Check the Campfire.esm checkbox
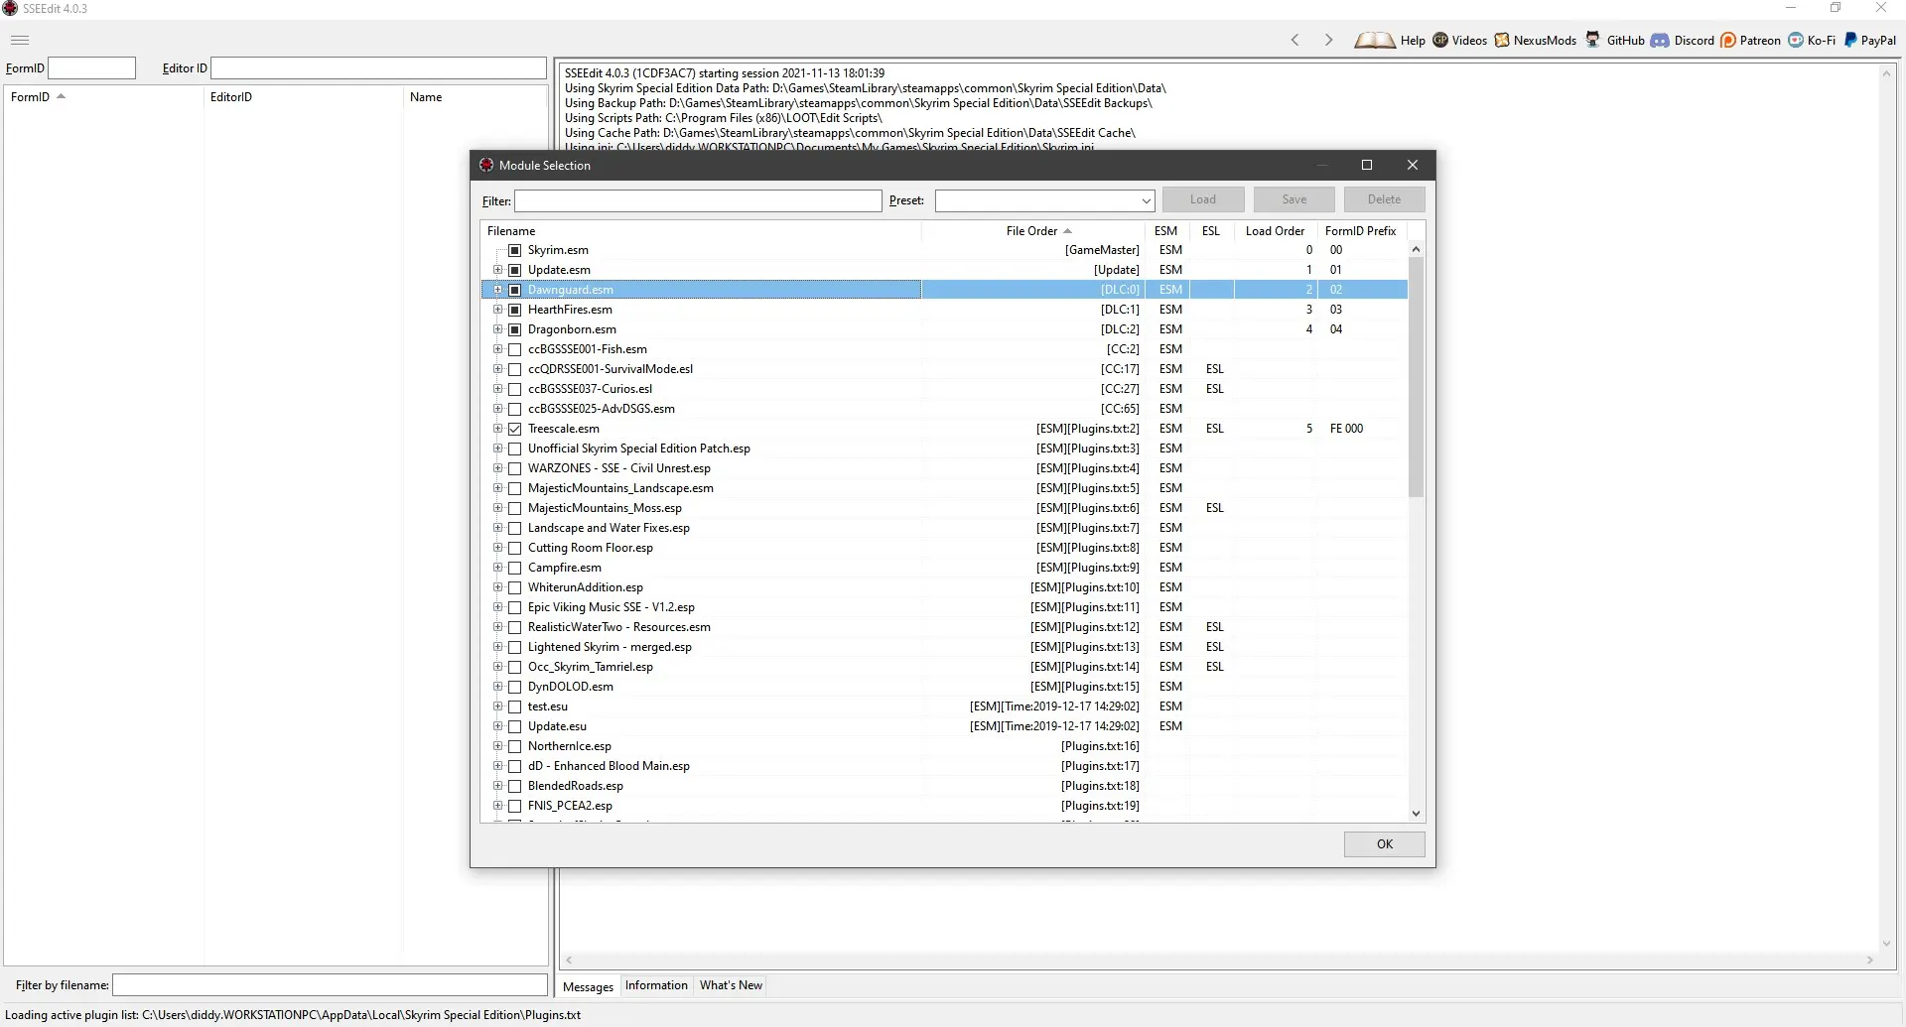The height and width of the screenshot is (1027, 1906). (514, 568)
